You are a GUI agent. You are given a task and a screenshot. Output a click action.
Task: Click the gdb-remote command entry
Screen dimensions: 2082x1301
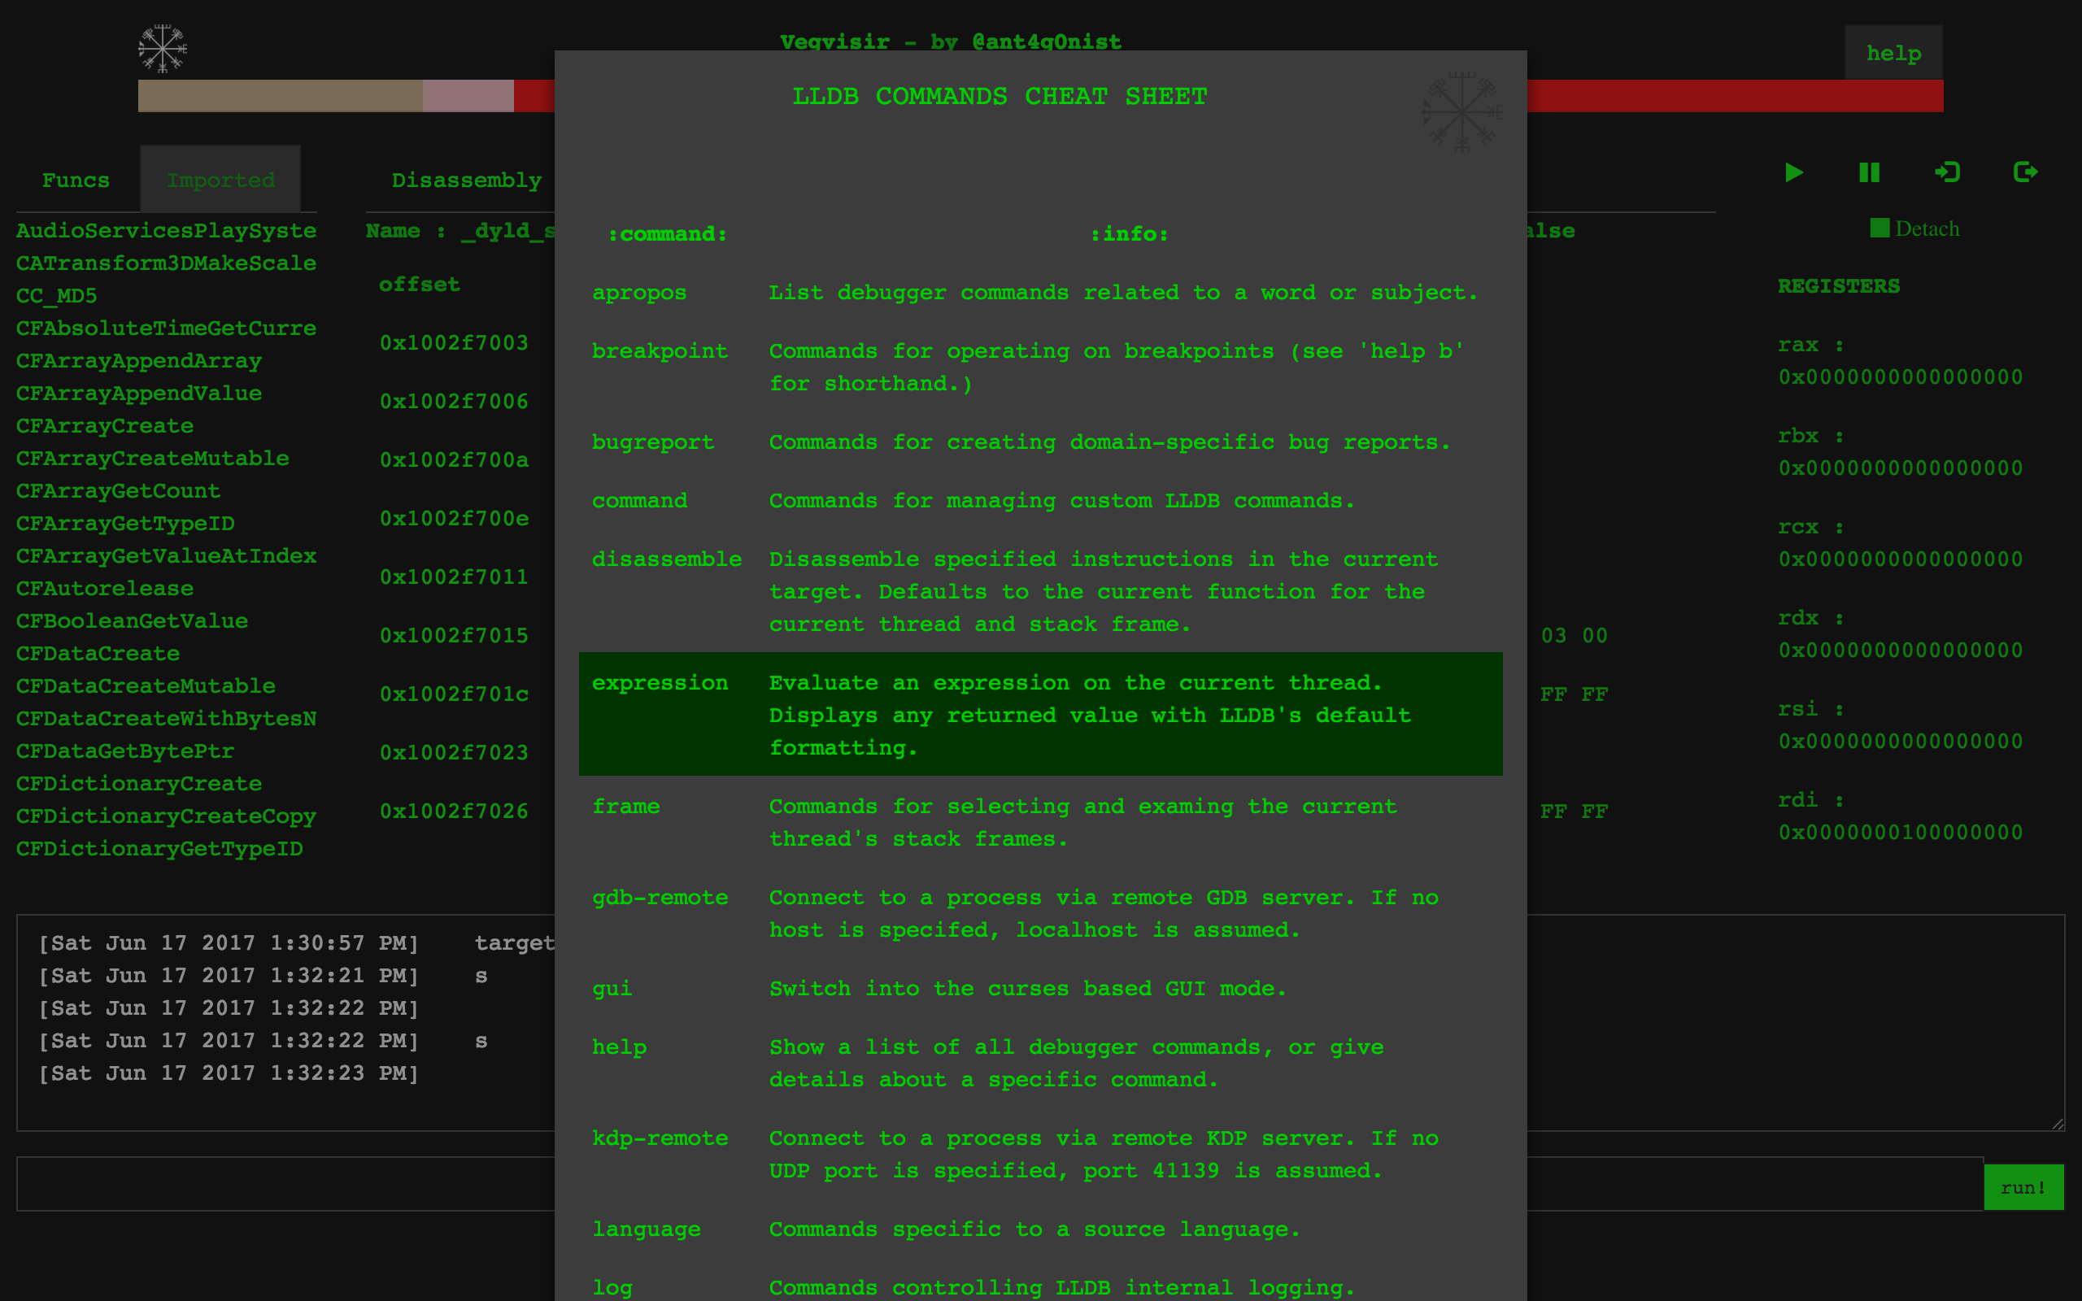[660, 898]
